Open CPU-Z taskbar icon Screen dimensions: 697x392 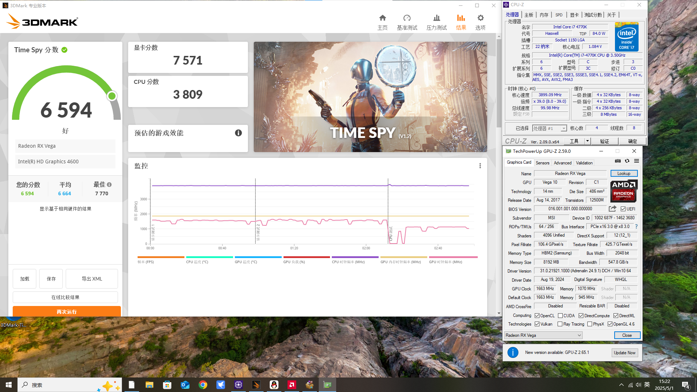click(x=239, y=385)
